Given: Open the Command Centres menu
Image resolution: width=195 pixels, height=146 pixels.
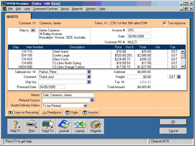Looking at the screenshot, I should (x=45, y=9).
